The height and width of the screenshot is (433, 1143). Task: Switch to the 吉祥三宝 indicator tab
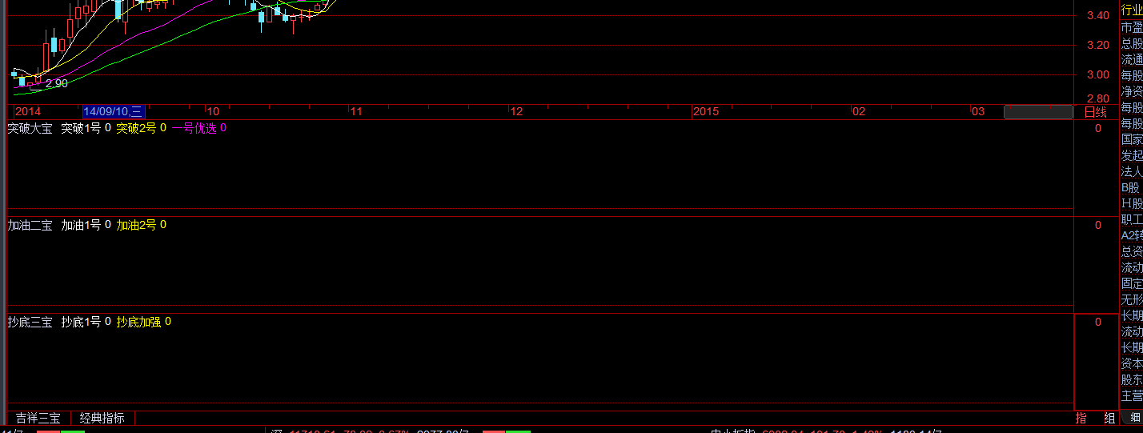(x=38, y=418)
